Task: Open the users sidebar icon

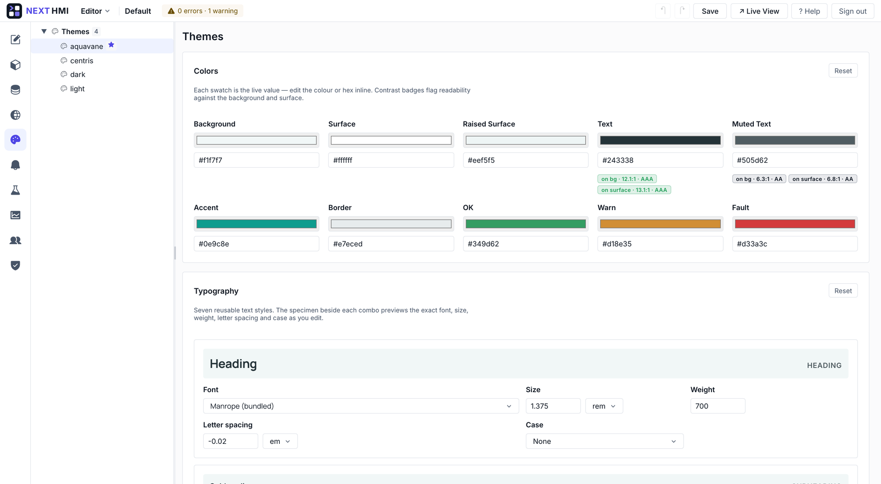Action: pos(15,240)
